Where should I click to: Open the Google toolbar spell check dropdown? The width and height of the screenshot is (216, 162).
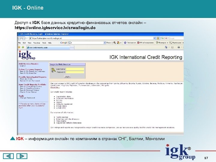[x=167, y=43]
